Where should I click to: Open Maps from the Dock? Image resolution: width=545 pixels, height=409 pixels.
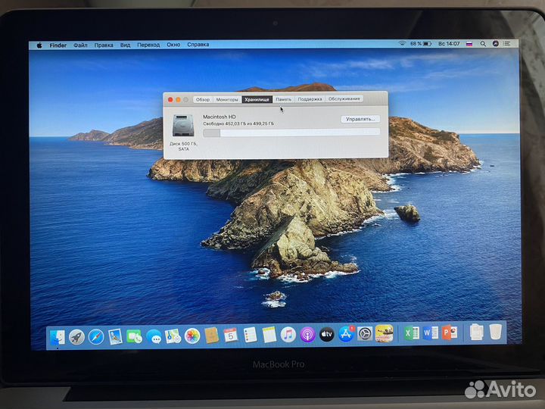tap(173, 336)
